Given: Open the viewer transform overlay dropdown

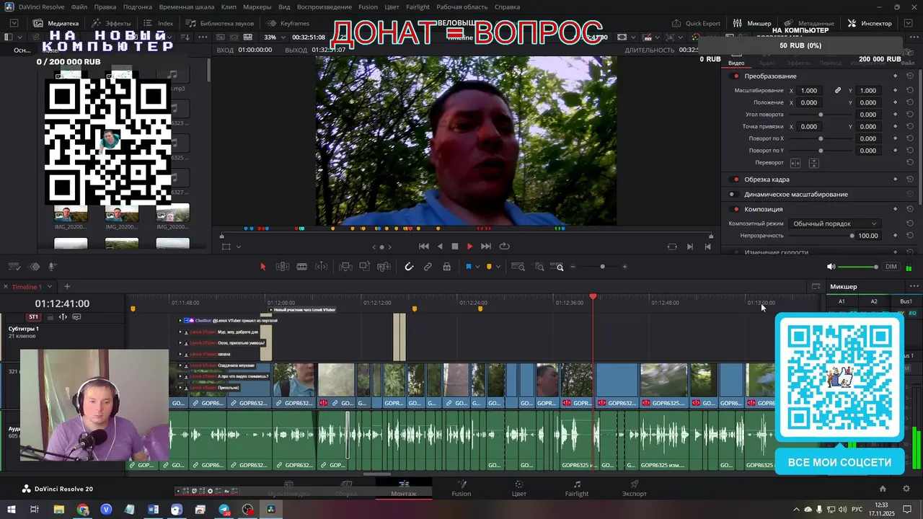Looking at the screenshot, I should click(x=239, y=247).
